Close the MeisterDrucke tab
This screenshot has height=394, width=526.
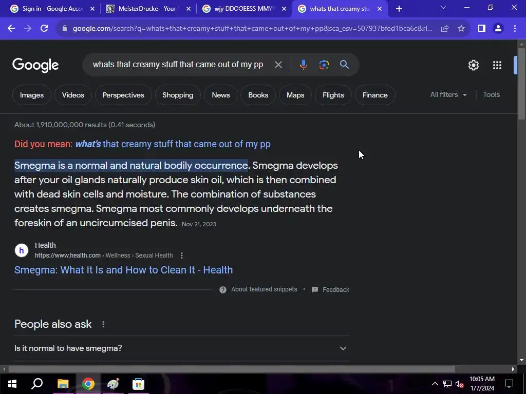(189, 9)
